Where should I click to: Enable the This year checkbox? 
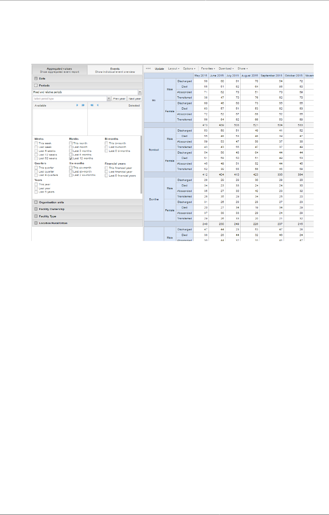pos(36,184)
